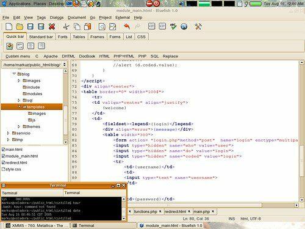305x229 pixels.
Task: Open a file with folder icon
Action: coord(20,26)
